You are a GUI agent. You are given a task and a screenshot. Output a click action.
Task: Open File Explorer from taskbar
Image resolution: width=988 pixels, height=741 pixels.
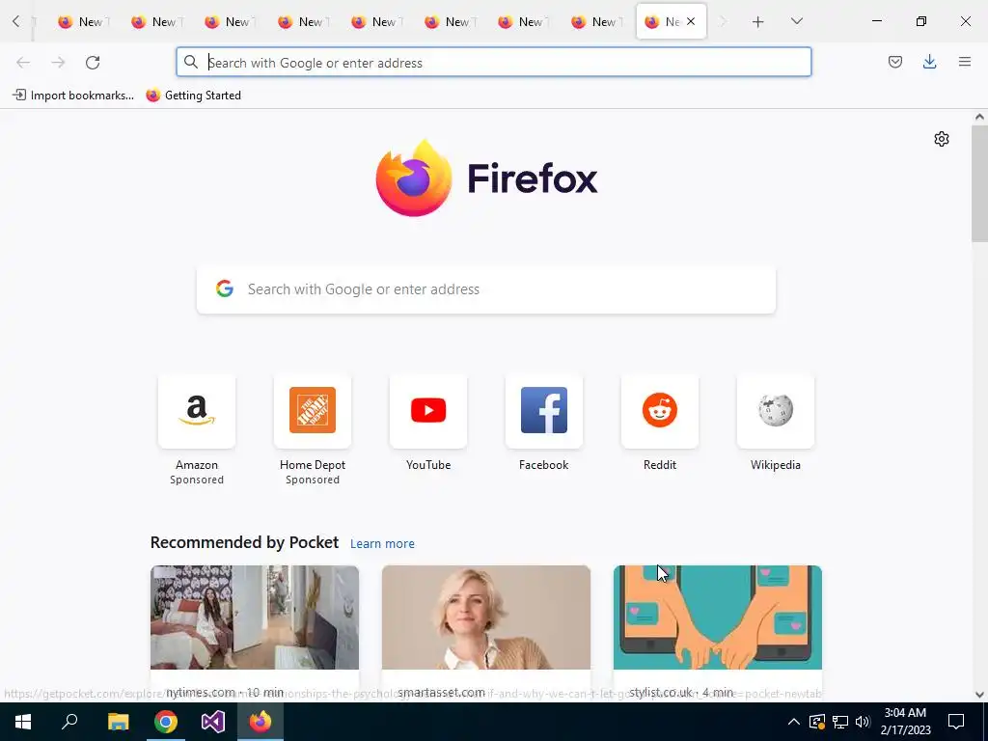pos(118,722)
